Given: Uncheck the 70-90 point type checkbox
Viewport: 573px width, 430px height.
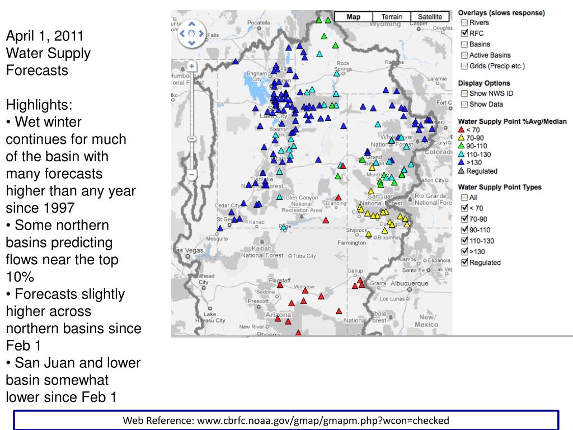Looking at the screenshot, I should tap(464, 219).
